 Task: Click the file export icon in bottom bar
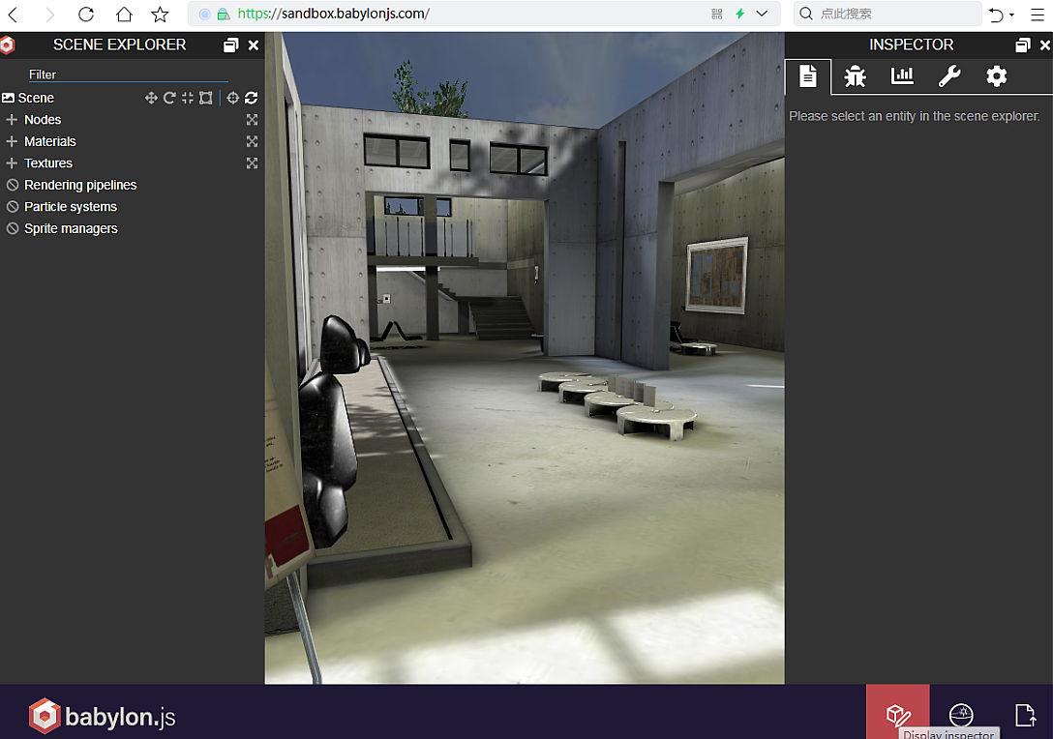(1026, 715)
